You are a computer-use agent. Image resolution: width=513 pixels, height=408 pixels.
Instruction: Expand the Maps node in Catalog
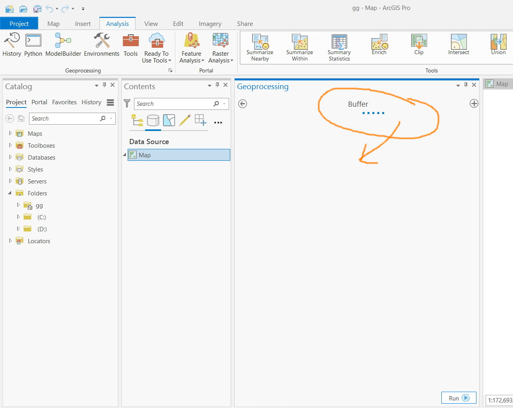[x=10, y=133]
